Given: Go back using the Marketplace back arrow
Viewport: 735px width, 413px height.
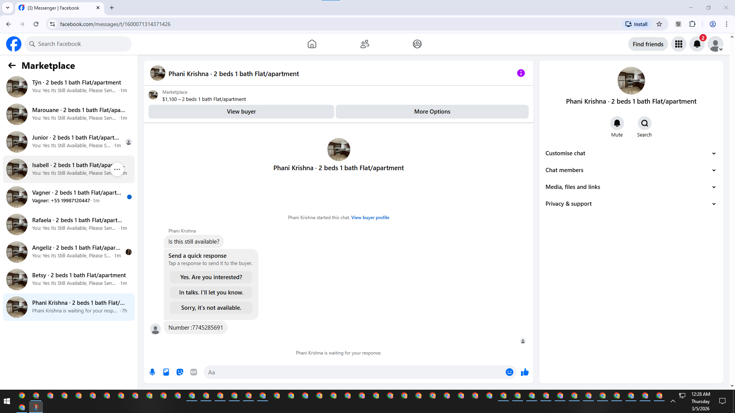Looking at the screenshot, I should [x=12, y=65].
